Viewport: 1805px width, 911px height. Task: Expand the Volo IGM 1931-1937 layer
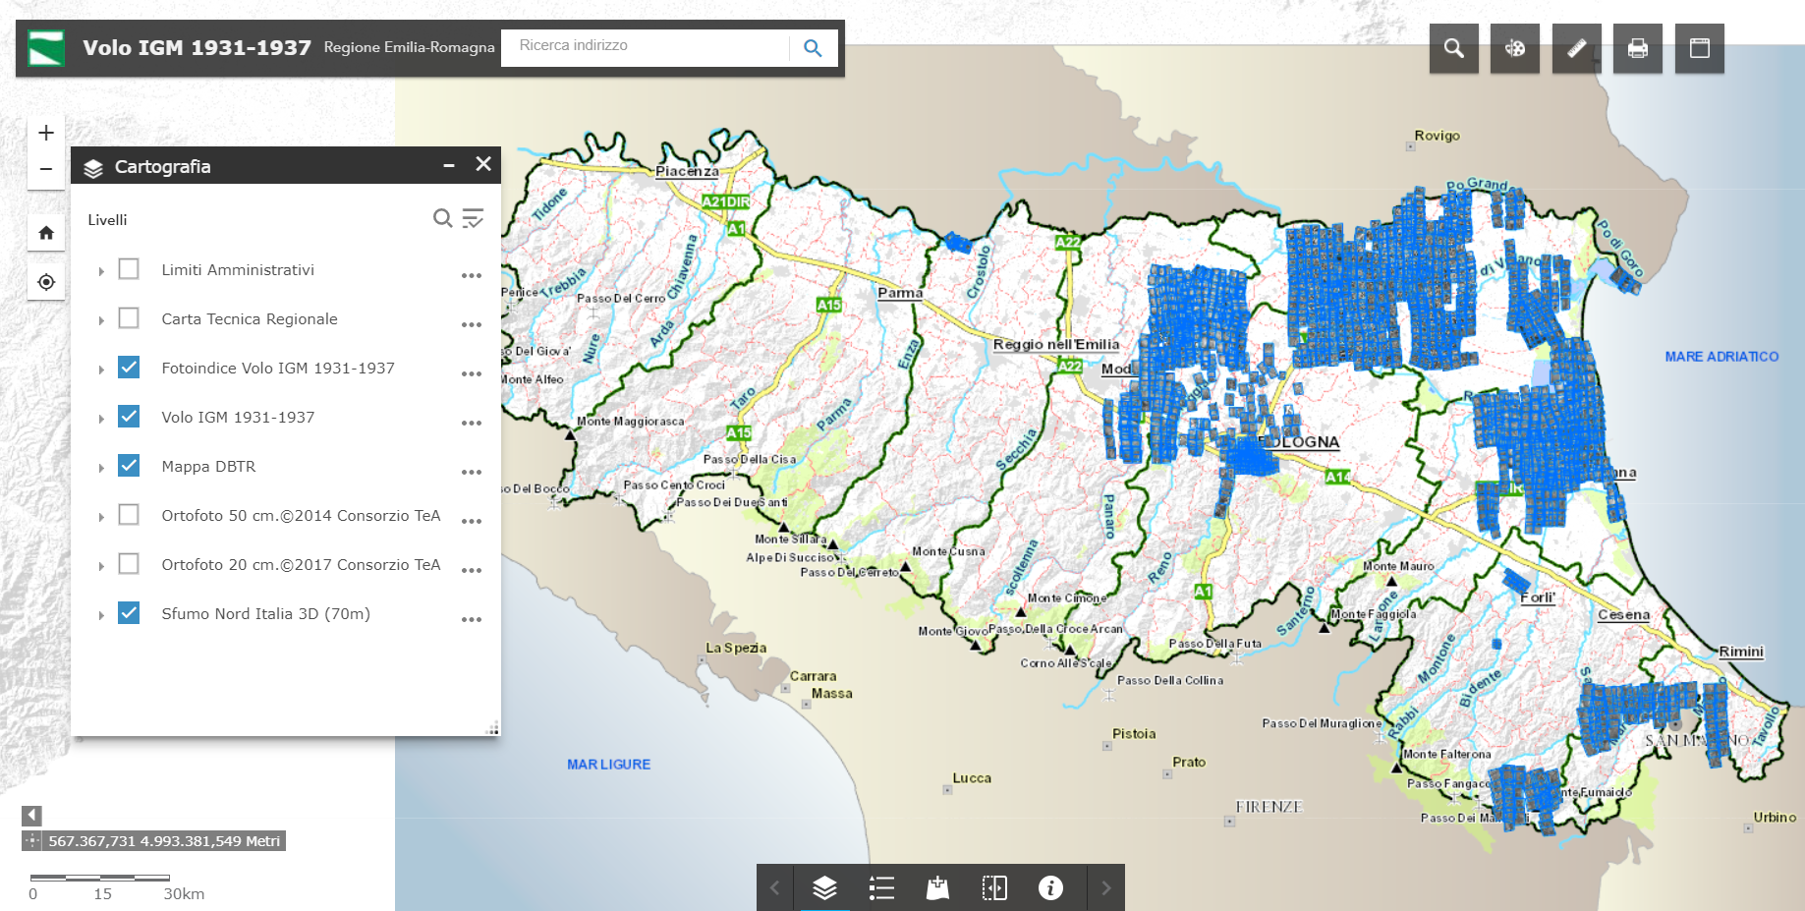[x=101, y=419]
